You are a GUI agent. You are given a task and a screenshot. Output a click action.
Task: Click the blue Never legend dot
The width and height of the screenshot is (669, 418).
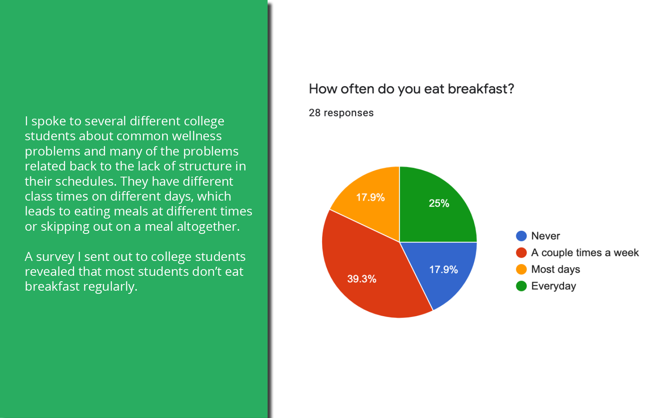point(521,236)
